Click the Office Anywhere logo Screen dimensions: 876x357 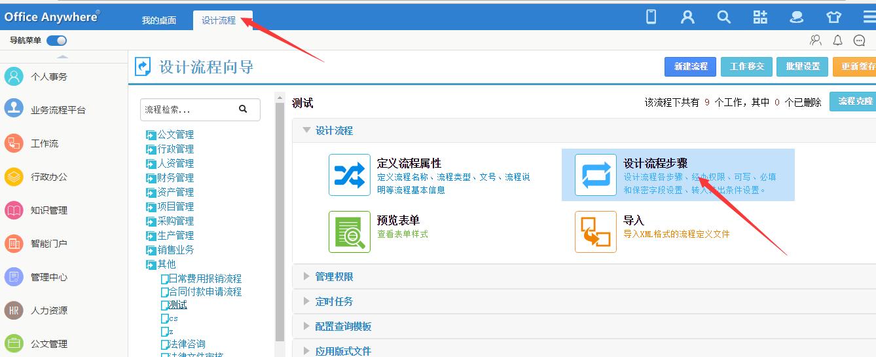[x=52, y=16]
